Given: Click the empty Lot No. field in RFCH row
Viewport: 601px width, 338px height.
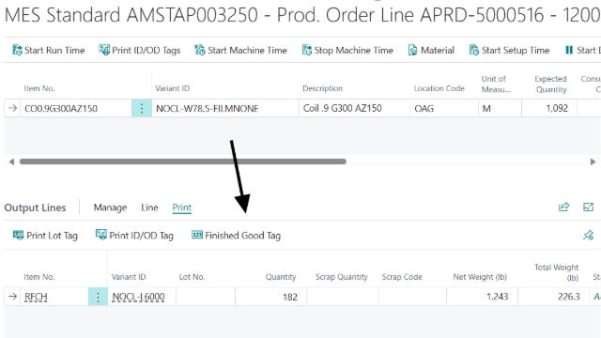Looking at the screenshot, I should tap(206, 297).
